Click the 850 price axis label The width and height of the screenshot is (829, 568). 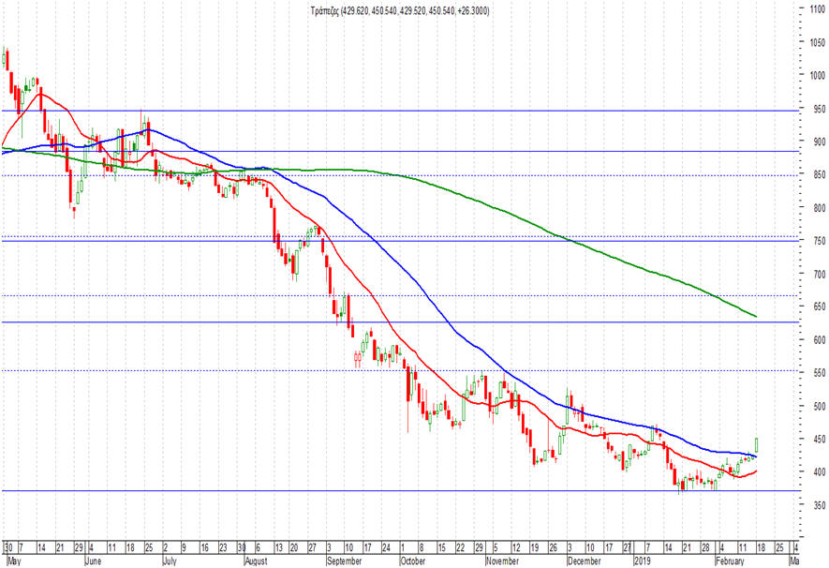(x=820, y=174)
